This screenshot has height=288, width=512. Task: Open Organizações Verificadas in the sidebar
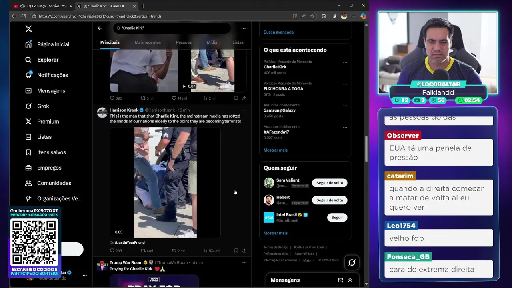coord(53,198)
